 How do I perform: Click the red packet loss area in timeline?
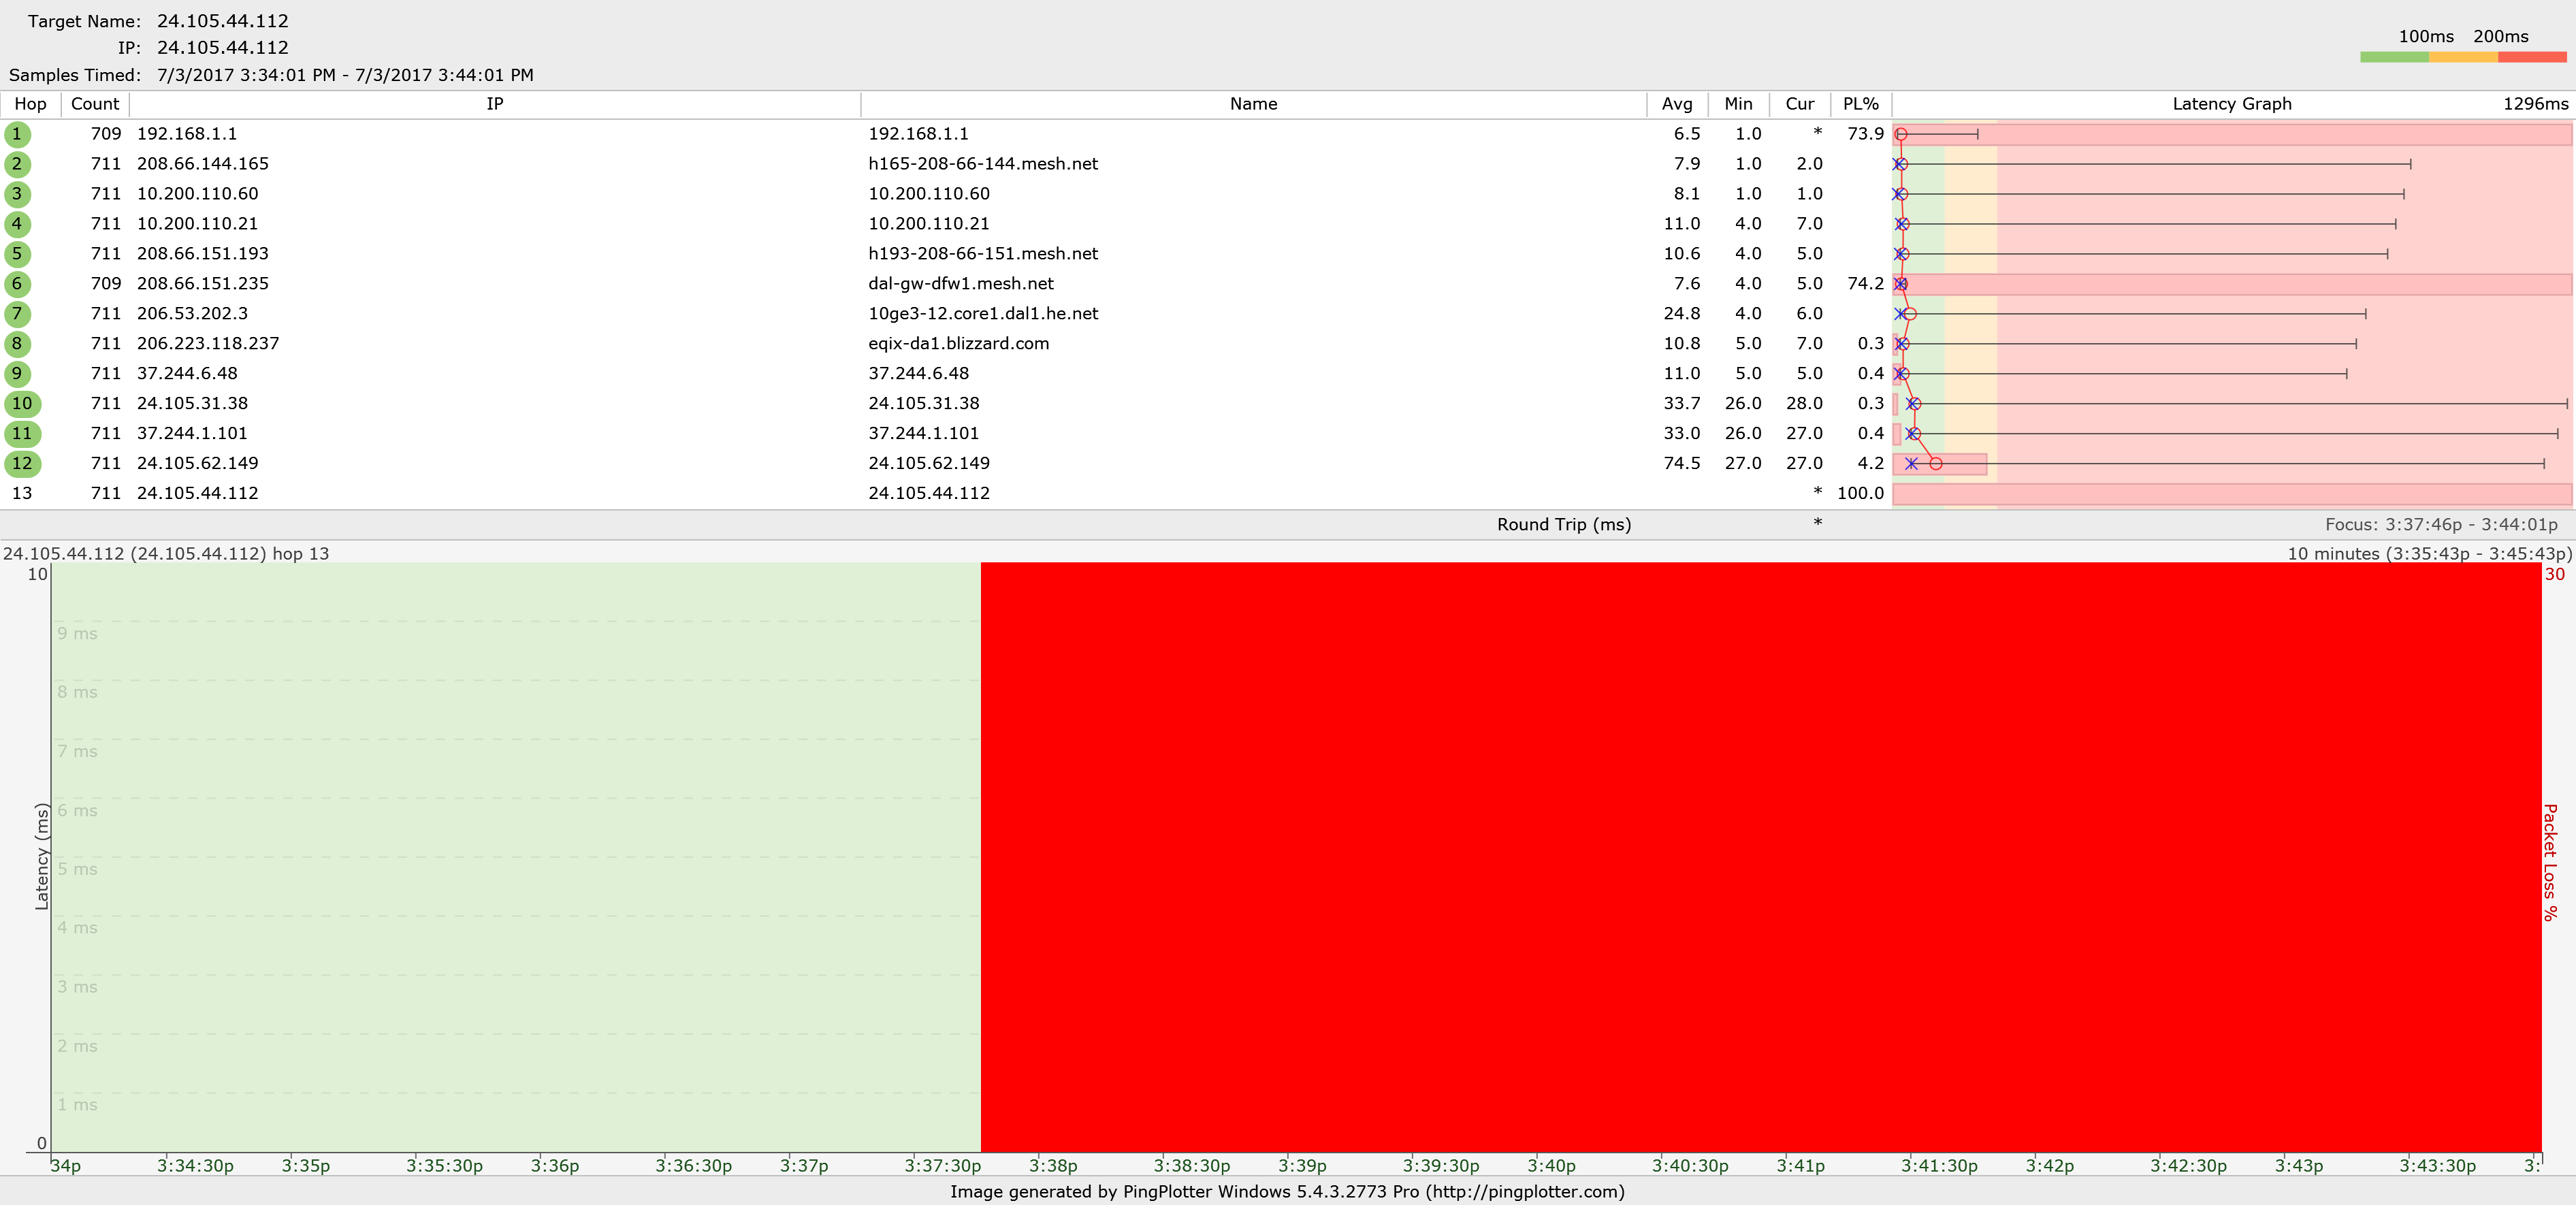coord(1761,857)
